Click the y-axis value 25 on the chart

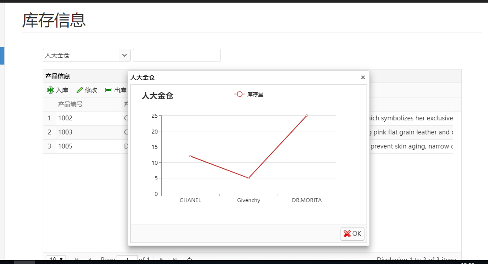click(x=155, y=116)
